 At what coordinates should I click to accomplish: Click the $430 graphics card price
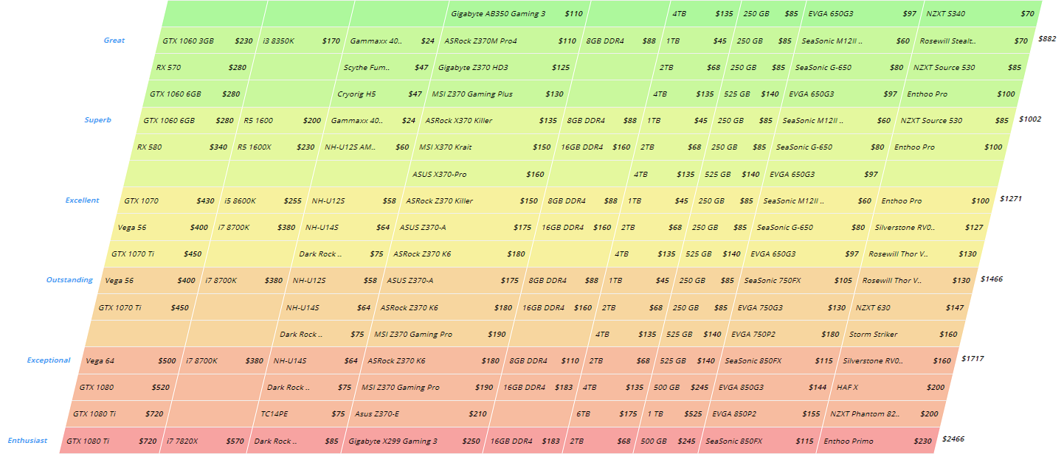tap(205, 200)
